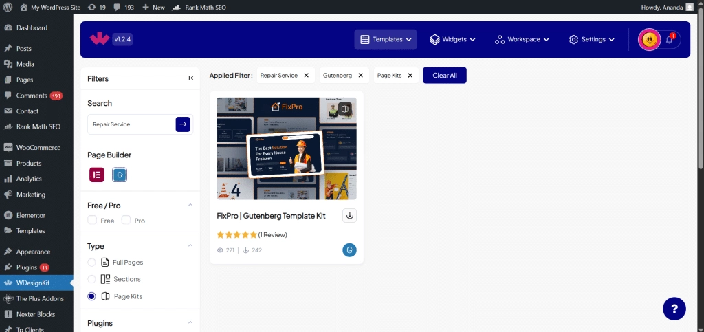Click Howdy, Ananda account menu

[x=668, y=8]
